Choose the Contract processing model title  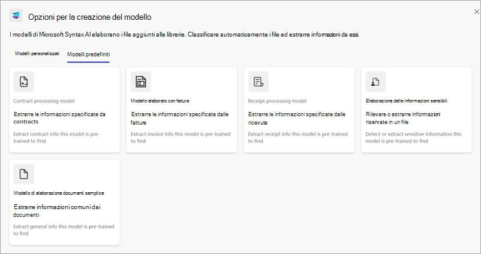[x=44, y=101]
